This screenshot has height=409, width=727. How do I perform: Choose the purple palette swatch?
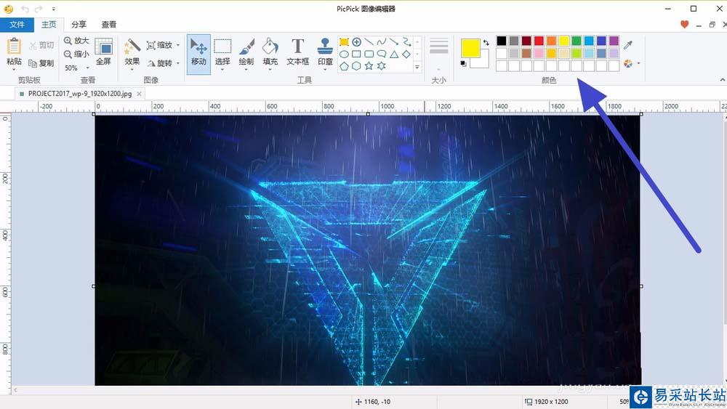614,41
